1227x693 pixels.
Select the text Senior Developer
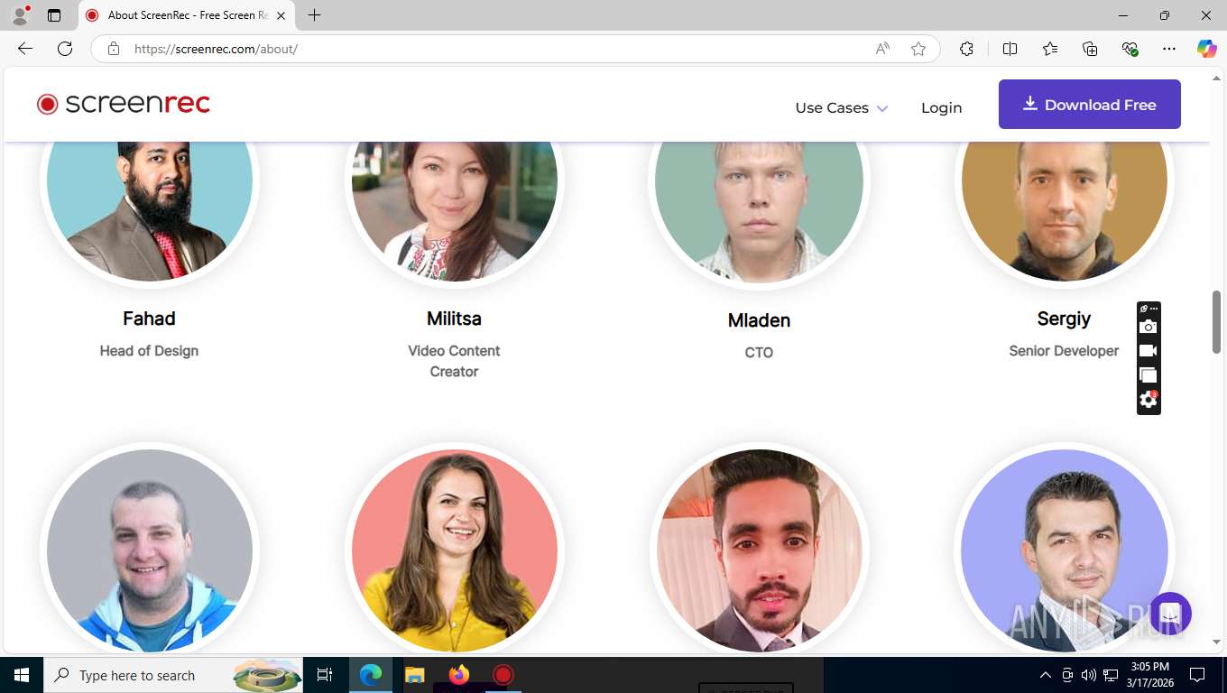(1064, 351)
